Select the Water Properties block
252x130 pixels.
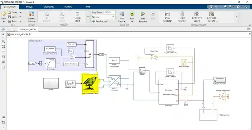coord(184,62)
